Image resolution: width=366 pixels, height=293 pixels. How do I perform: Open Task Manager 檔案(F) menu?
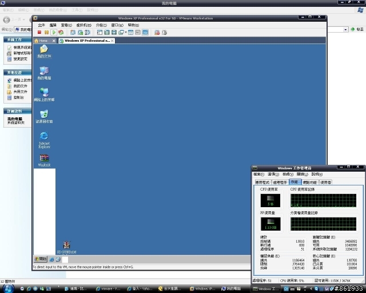258,175
